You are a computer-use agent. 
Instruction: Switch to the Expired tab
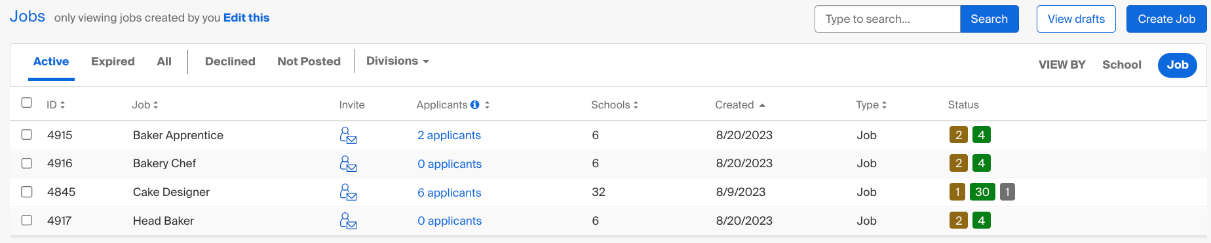[113, 61]
